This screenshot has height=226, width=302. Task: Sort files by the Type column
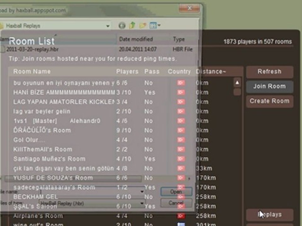pos(179,39)
